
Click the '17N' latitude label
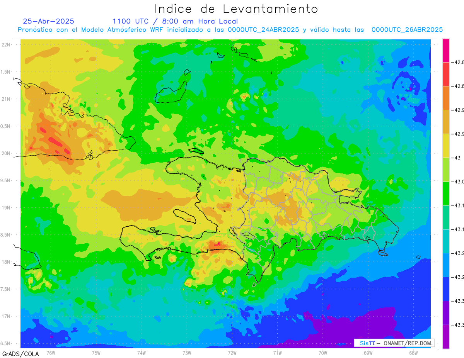pyautogui.click(x=7, y=316)
